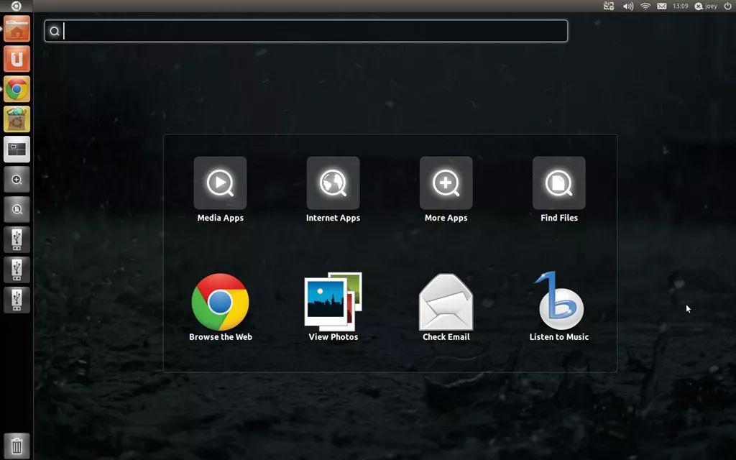Launch Listen to Music Banshee icon

(x=558, y=300)
